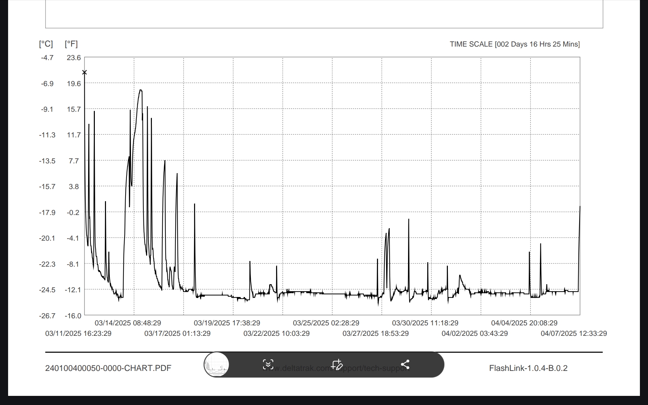Click the -15.7 Celsius axis value
The height and width of the screenshot is (405, 648).
pyautogui.click(x=47, y=187)
